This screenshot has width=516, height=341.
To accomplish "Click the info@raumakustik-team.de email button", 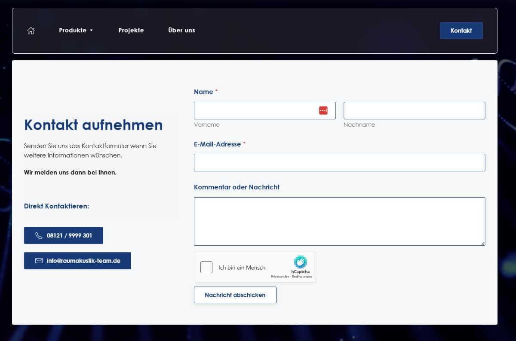I will (x=83, y=261).
